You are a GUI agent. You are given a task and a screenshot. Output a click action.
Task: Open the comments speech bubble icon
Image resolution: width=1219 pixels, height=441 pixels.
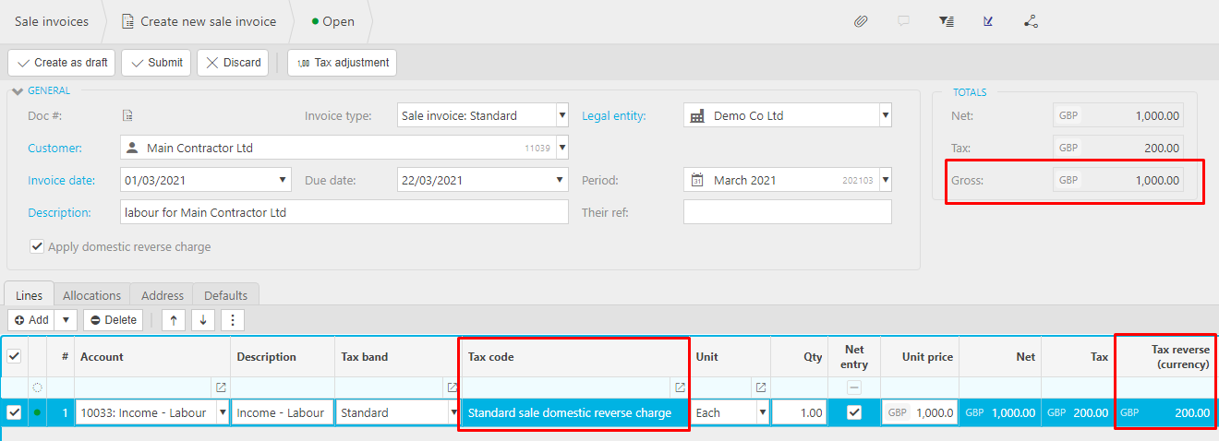click(903, 21)
